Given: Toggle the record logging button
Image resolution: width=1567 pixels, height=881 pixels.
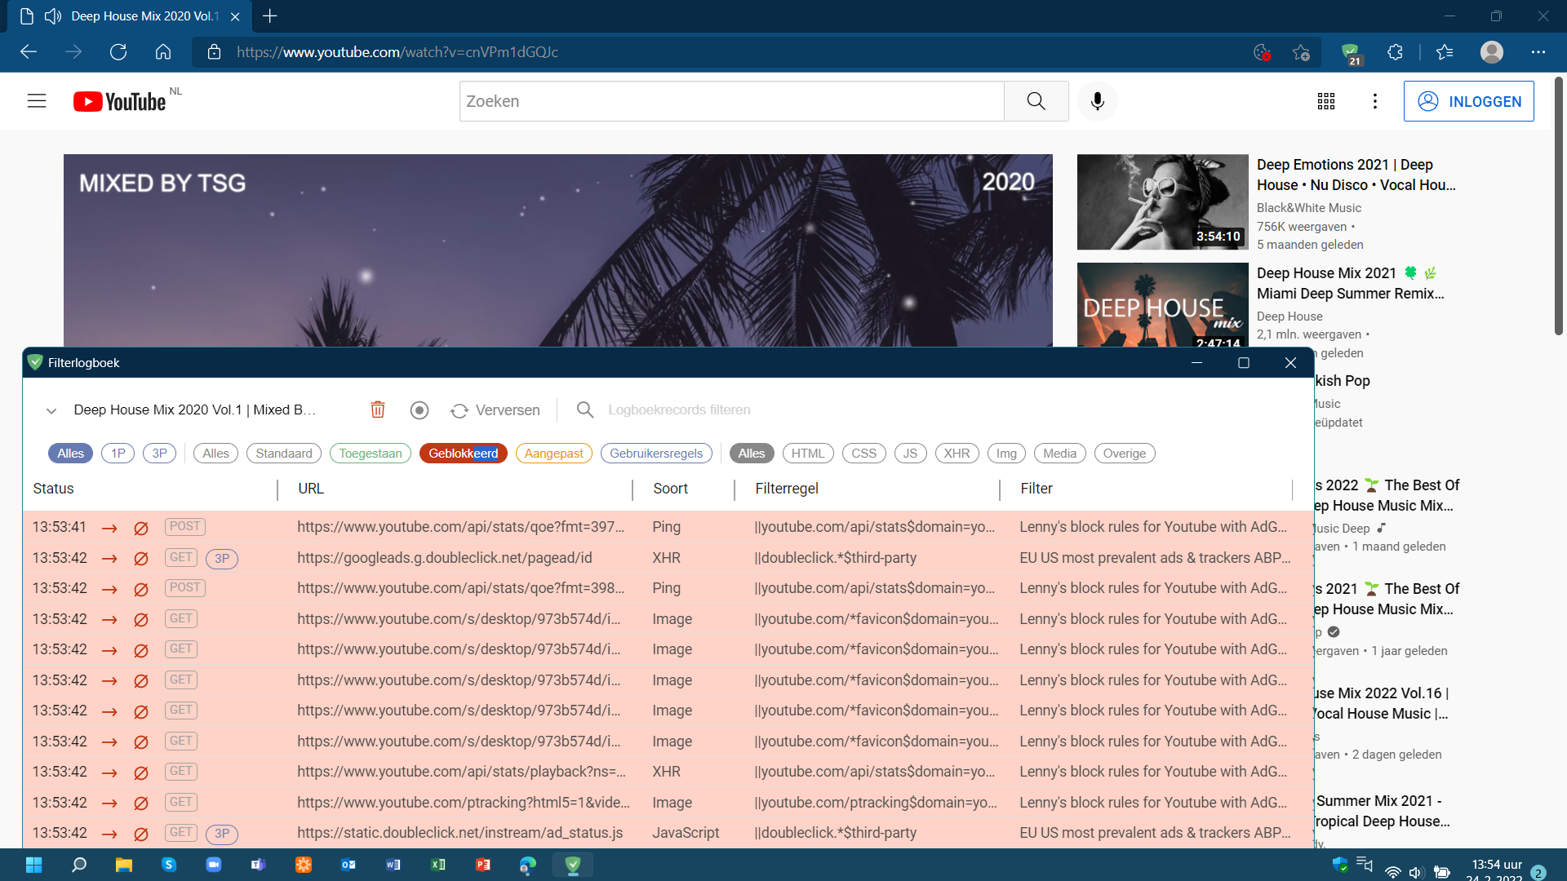Looking at the screenshot, I should click(419, 410).
